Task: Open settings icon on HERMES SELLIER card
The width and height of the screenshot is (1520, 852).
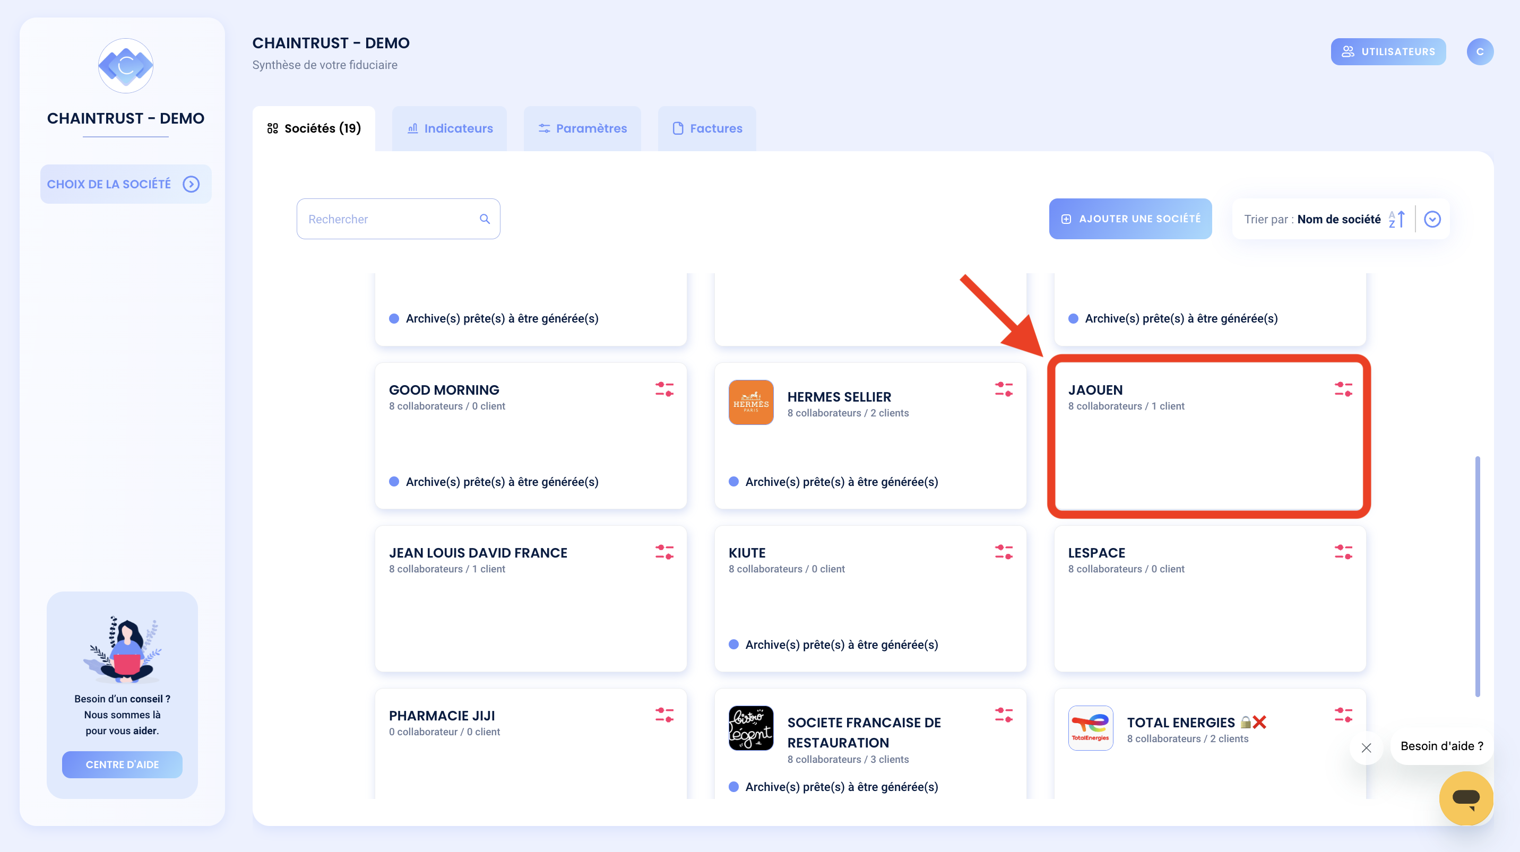Action: pyautogui.click(x=1004, y=388)
